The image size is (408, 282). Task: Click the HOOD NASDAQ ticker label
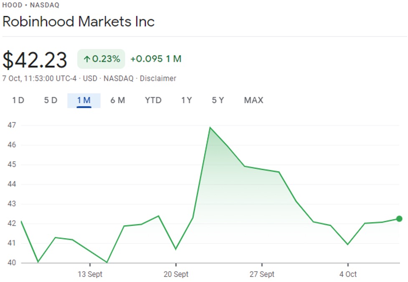pyautogui.click(x=30, y=5)
